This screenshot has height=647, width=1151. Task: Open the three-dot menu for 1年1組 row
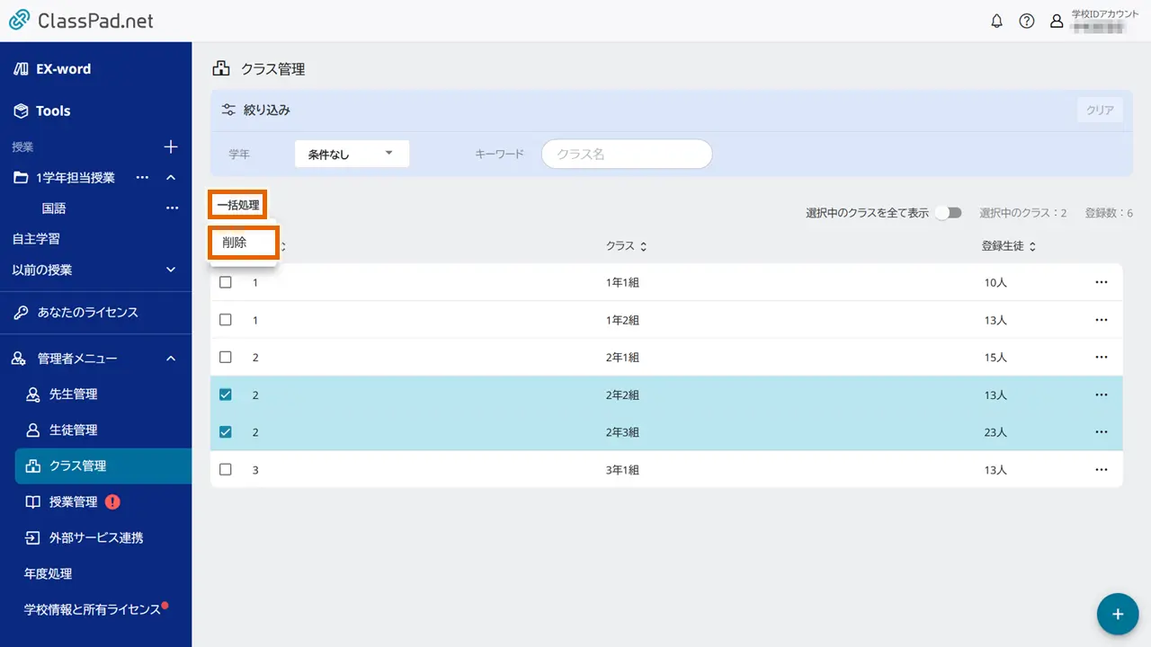pos(1101,282)
